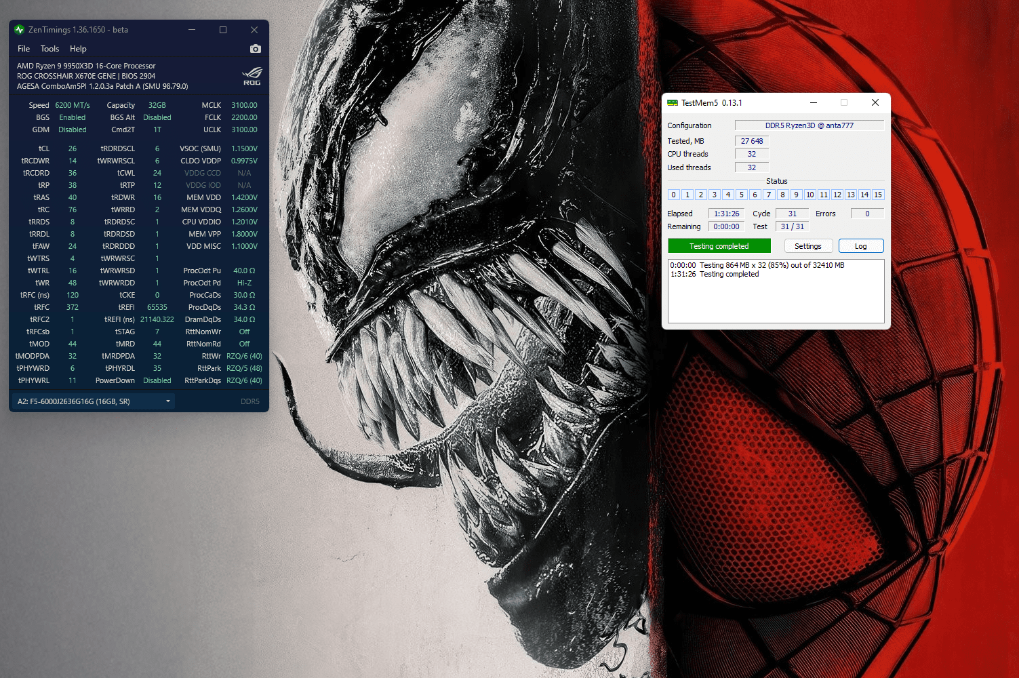
Task: Click the Cmd2T value 1T
Action: click(x=157, y=129)
